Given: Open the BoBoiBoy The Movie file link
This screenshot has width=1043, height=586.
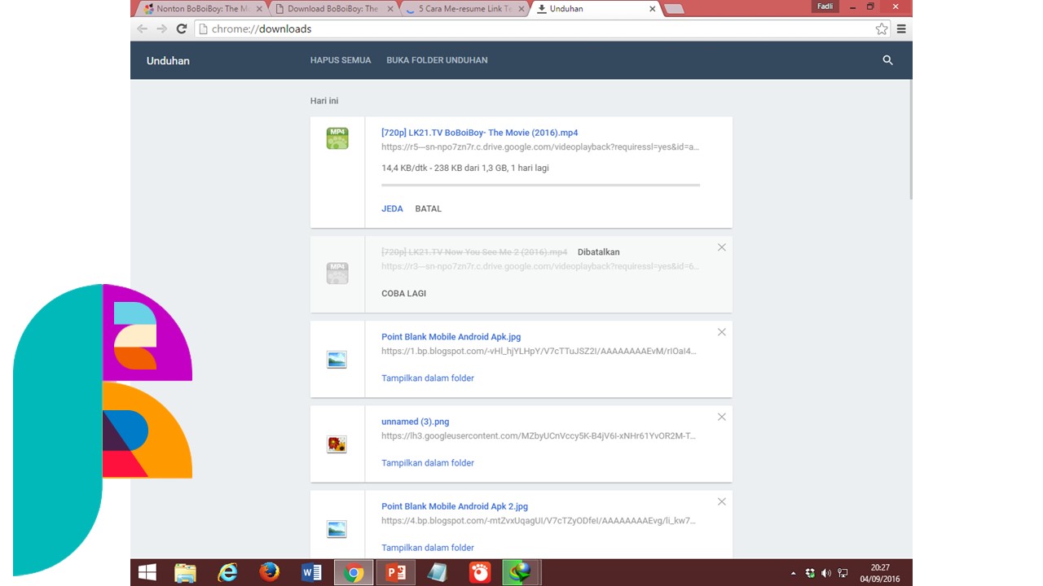Looking at the screenshot, I should 480,133.
